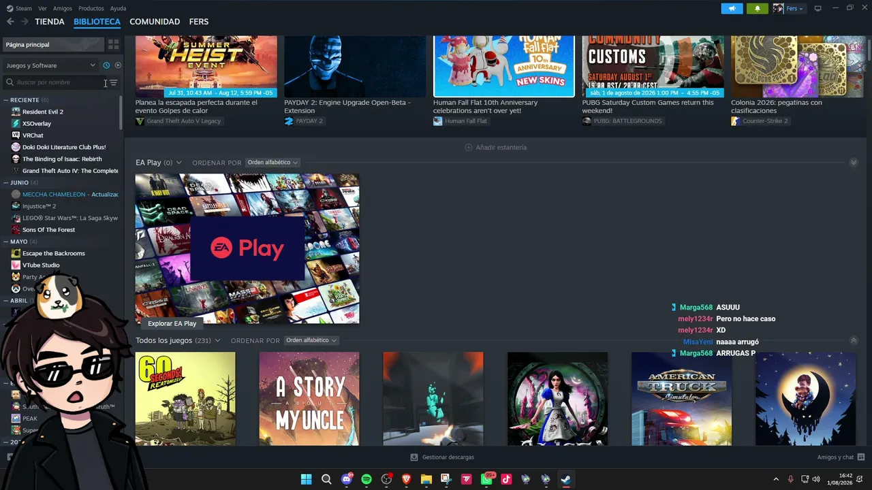Open the green notifications bell
Viewport: 872px width, 490px height.
pos(758,8)
